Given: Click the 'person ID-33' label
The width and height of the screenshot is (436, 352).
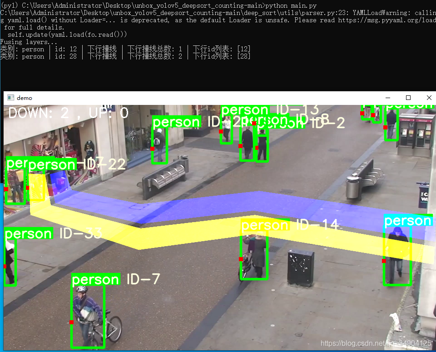Looking at the screenshot, I should [53, 233].
